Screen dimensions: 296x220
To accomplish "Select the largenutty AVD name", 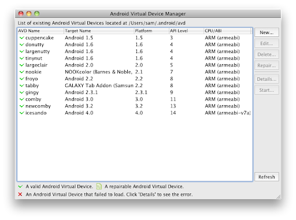I will click(x=38, y=51).
